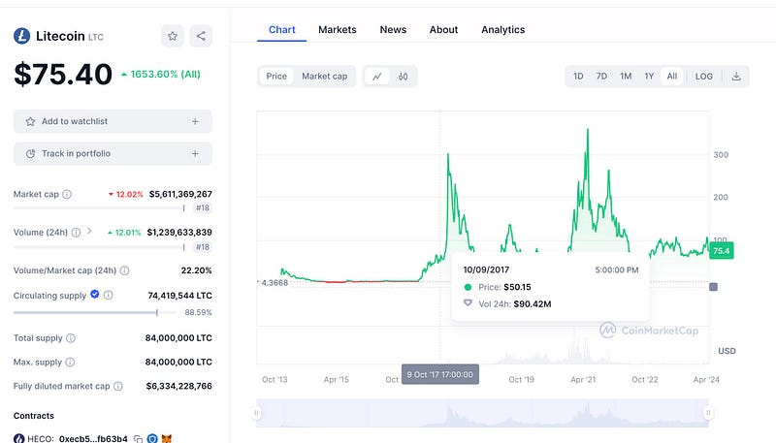The width and height of the screenshot is (776, 443).
Task: Expand Volume (24h) chevron arrow
Action: pos(89,231)
